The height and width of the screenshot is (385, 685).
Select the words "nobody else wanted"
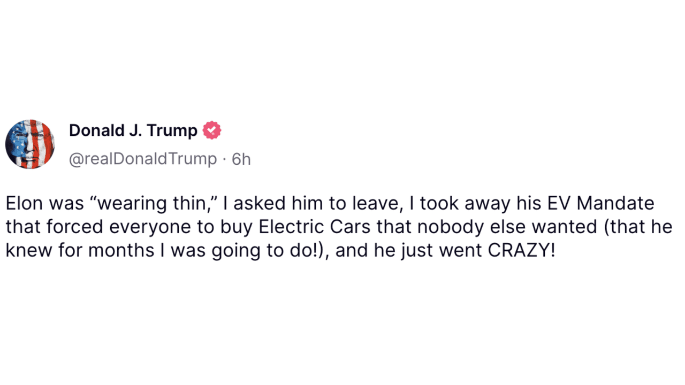click(499, 227)
